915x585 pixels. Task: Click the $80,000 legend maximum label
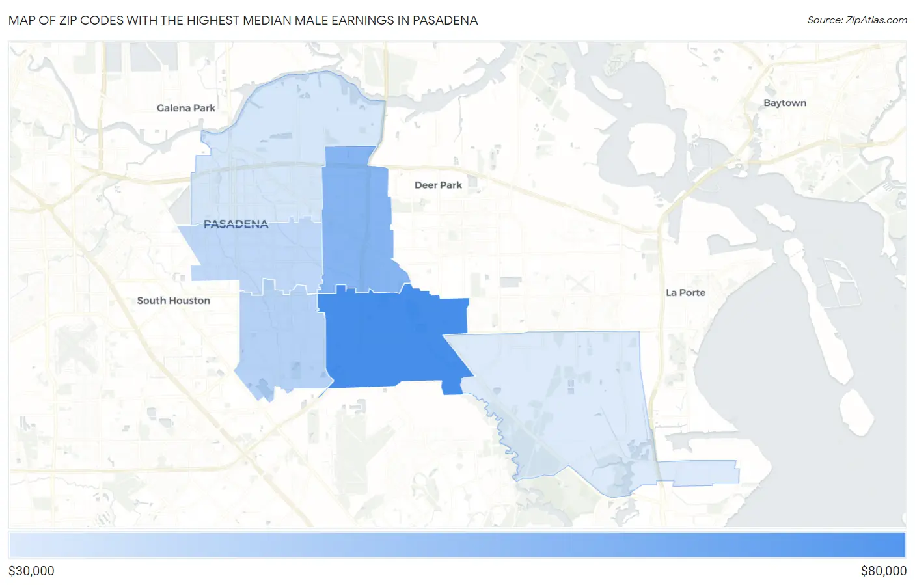point(883,571)
